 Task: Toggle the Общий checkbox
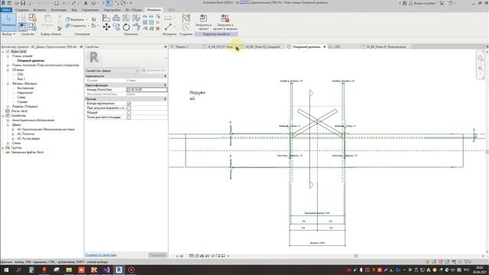[x=129, y=113]
